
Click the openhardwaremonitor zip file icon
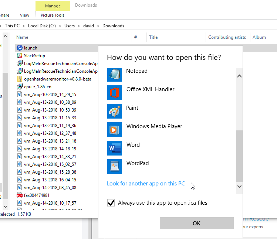tap(20, 79)
